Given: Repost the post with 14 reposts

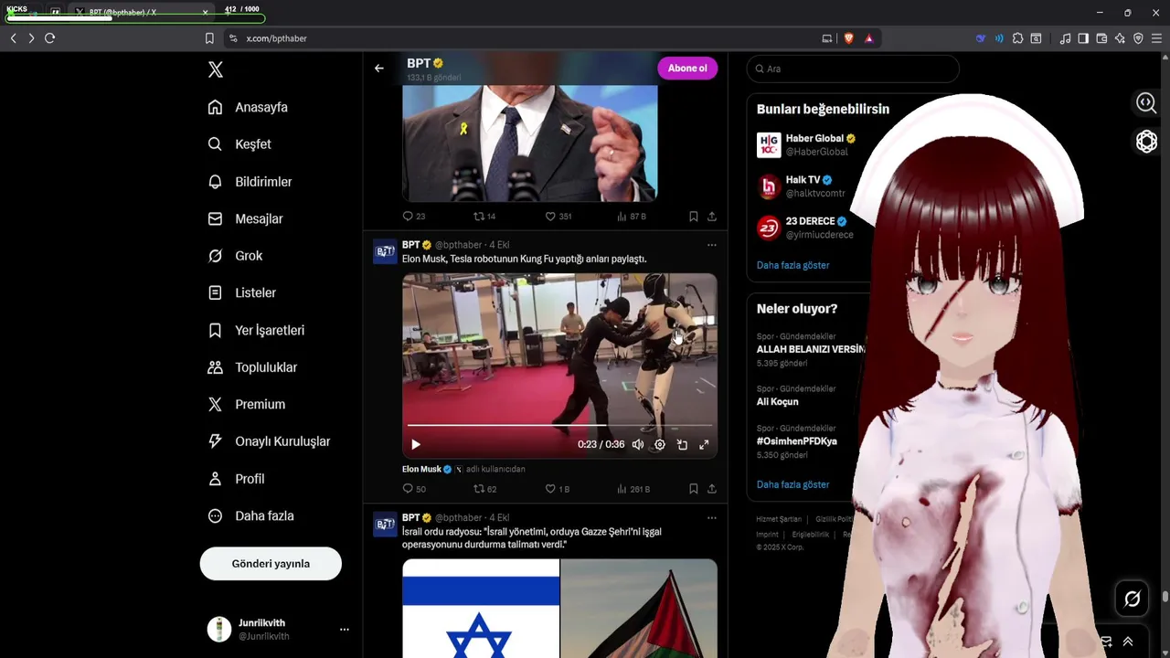Looking at the screenshot, I should [484, 217].
